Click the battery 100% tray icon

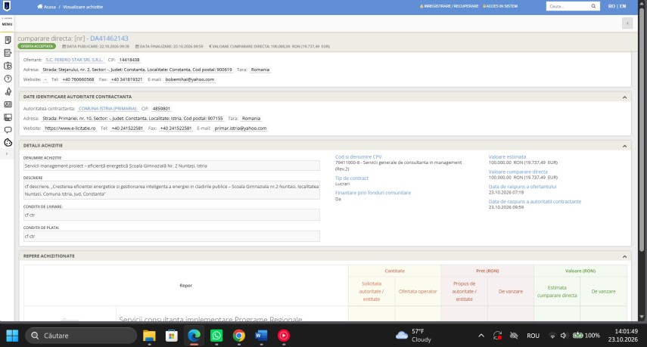(x=586, y=336)
